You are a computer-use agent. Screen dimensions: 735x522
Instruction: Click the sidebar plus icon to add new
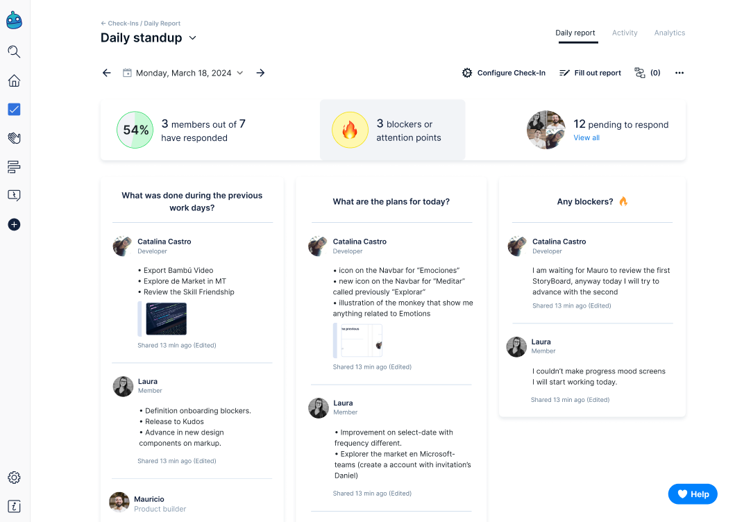14,224
